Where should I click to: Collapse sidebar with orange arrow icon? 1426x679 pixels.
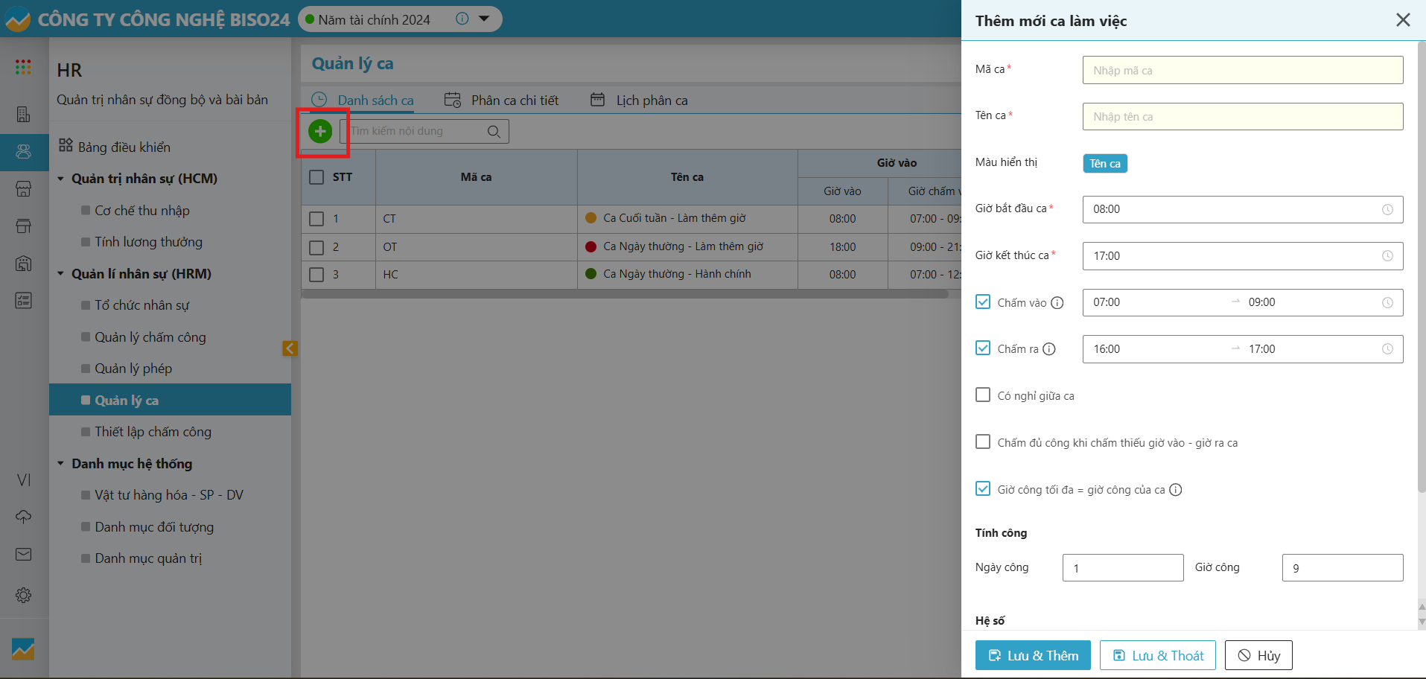point(290,348)
